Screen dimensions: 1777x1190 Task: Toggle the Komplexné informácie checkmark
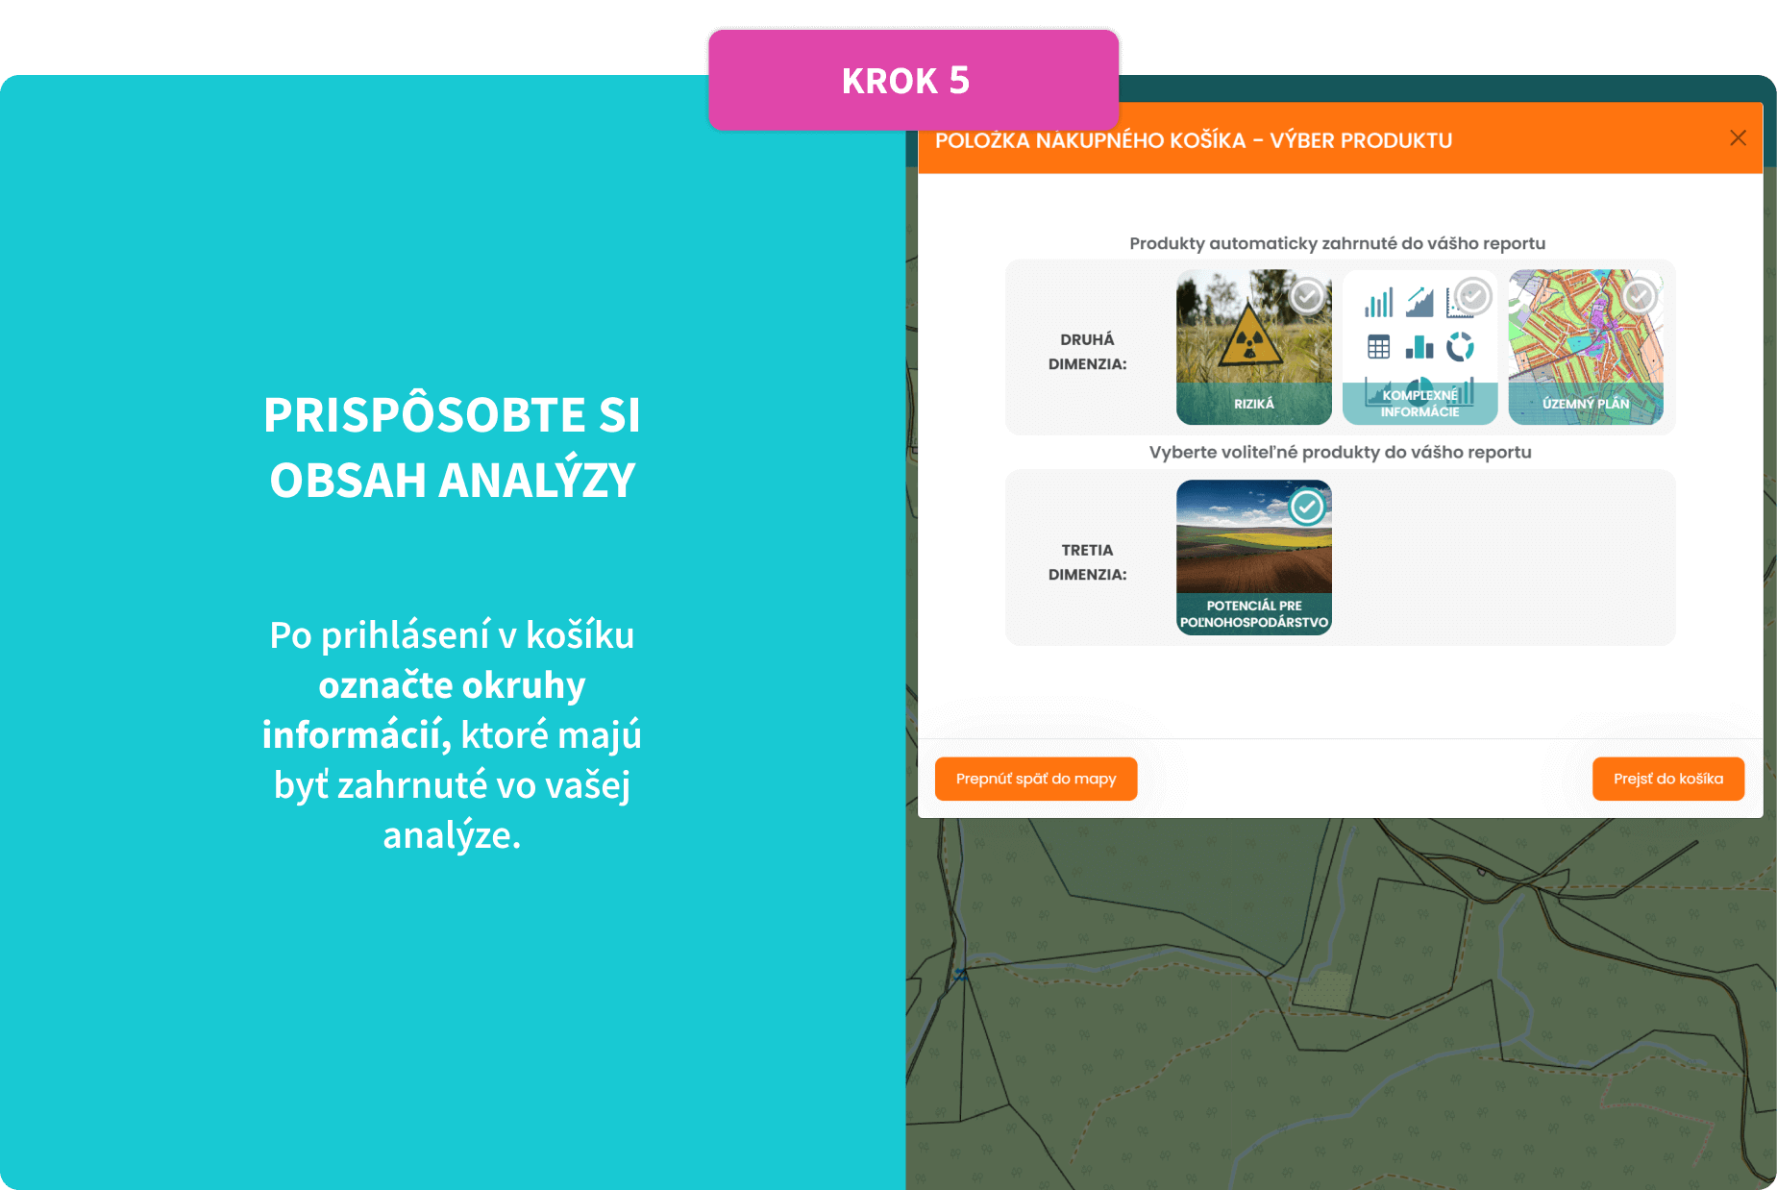(x=1472, y=296)
